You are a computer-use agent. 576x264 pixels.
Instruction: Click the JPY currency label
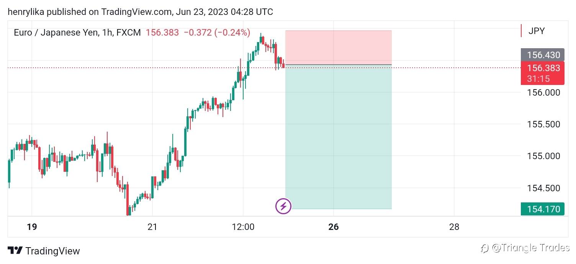pos(536,31)
